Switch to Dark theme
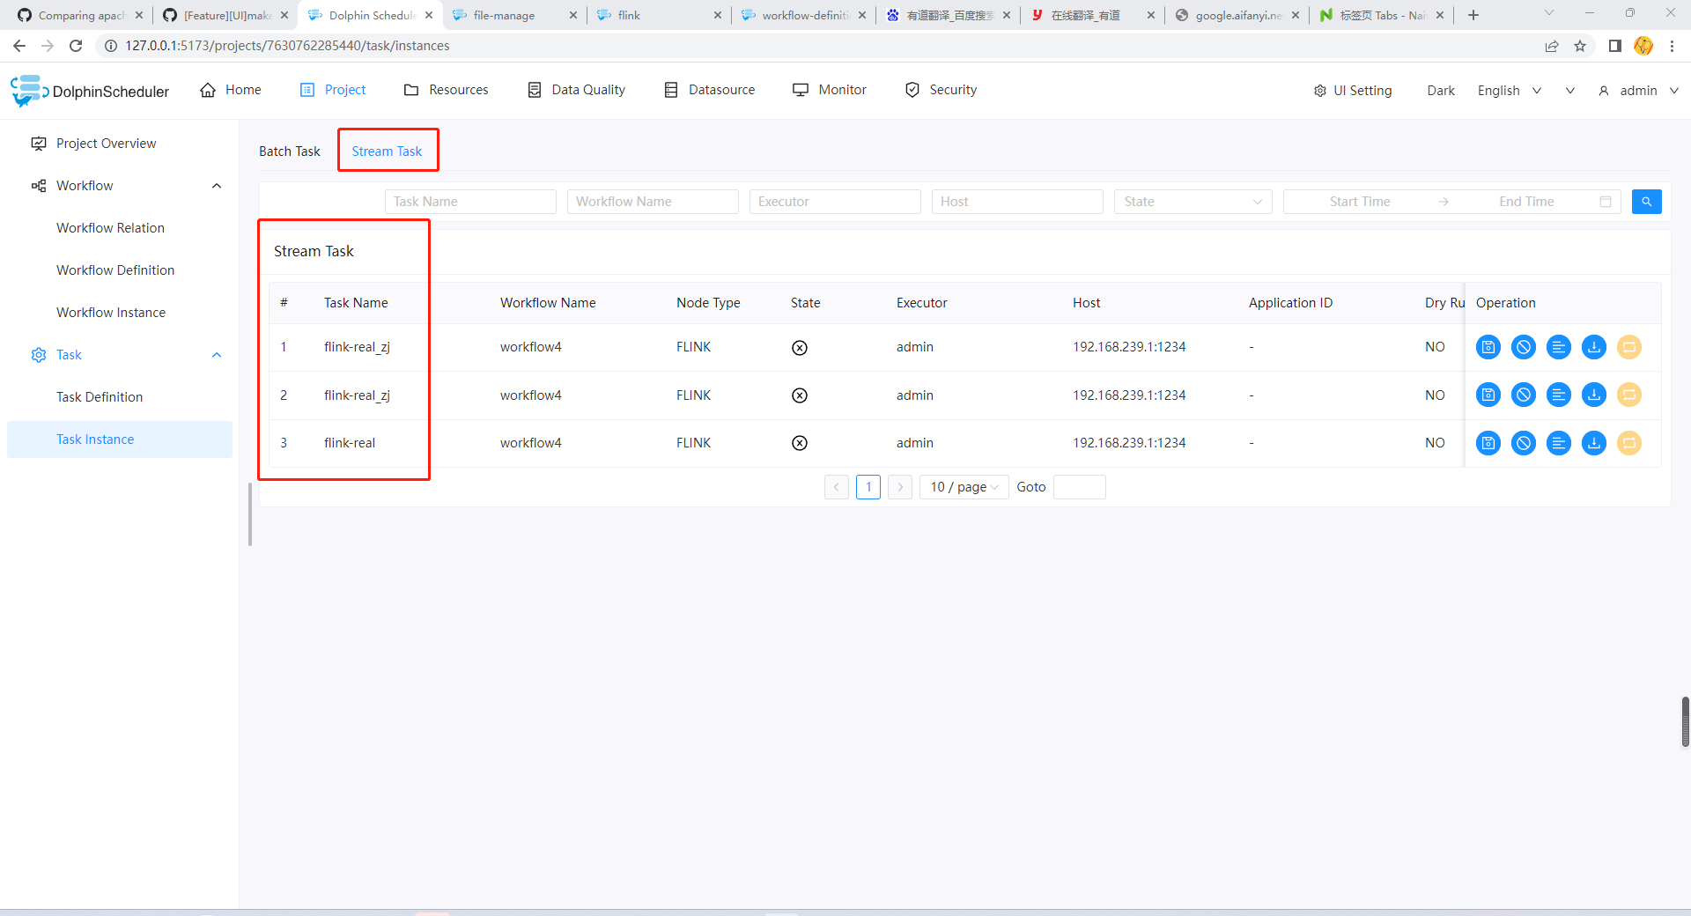 click(x=1441, y=91)
